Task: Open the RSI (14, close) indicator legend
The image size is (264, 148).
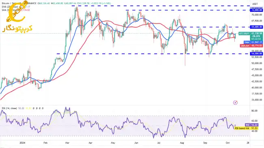Action: coord(9,108)
